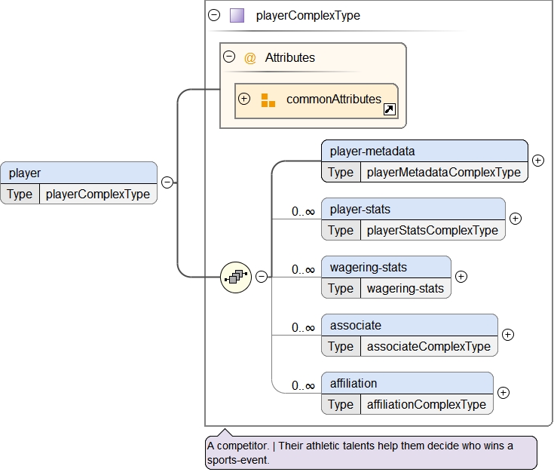Collapse the Attributes section

tap(229, 57)
